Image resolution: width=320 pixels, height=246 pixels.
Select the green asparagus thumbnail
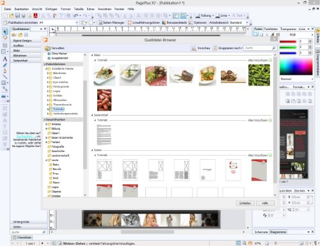click(259, 75)
